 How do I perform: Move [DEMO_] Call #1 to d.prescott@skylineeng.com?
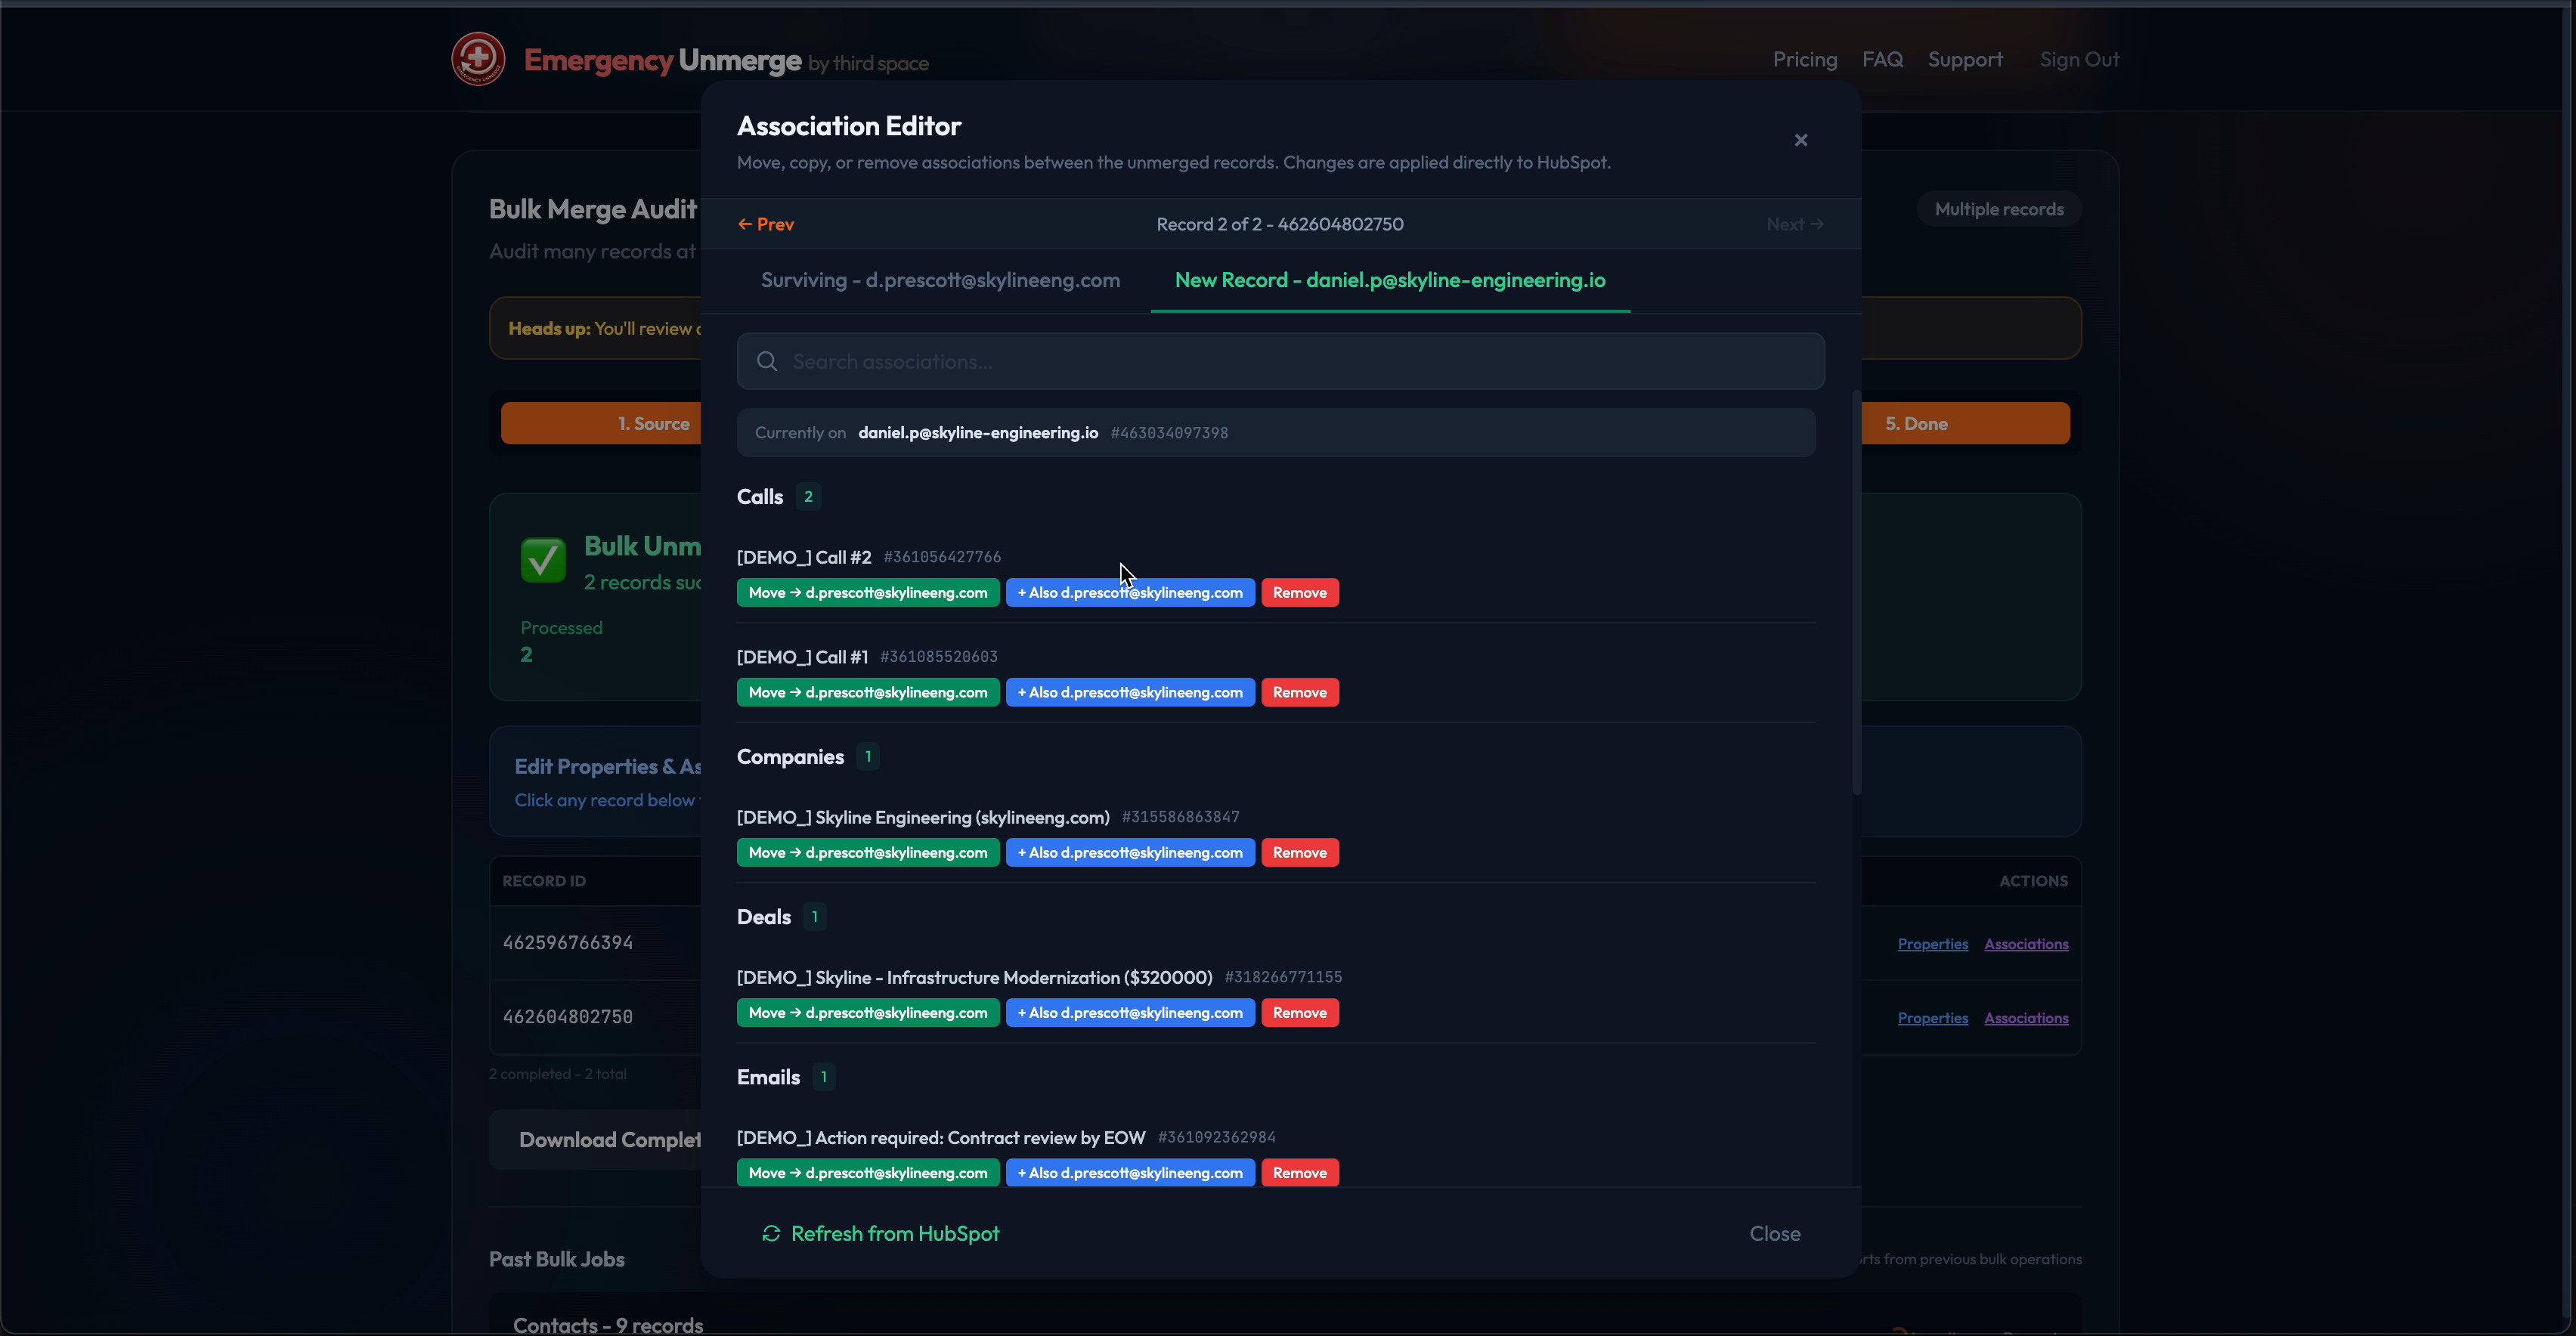click(x=868, y=693)
